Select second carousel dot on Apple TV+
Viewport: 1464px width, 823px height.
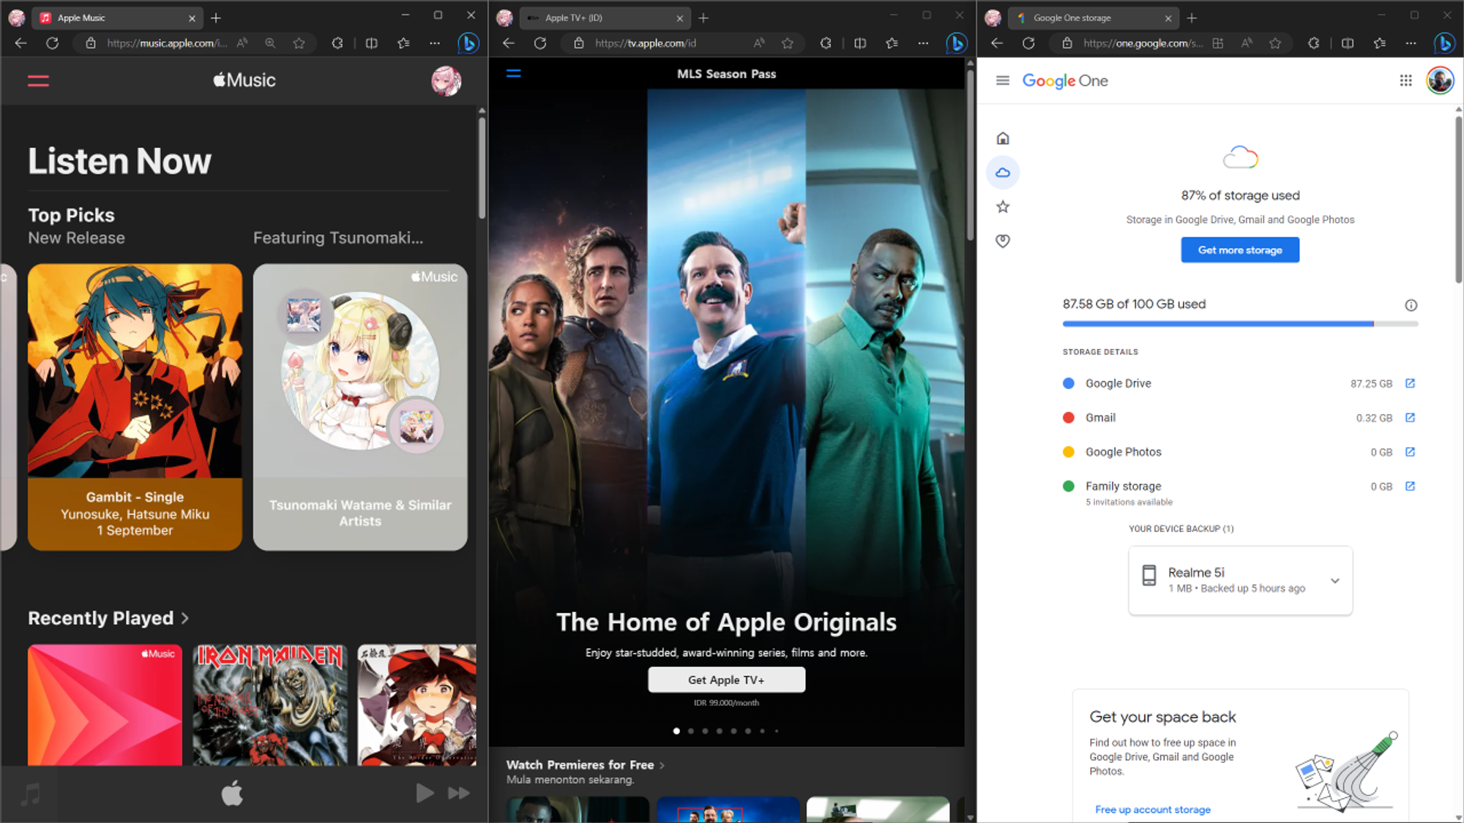point(690,731)
